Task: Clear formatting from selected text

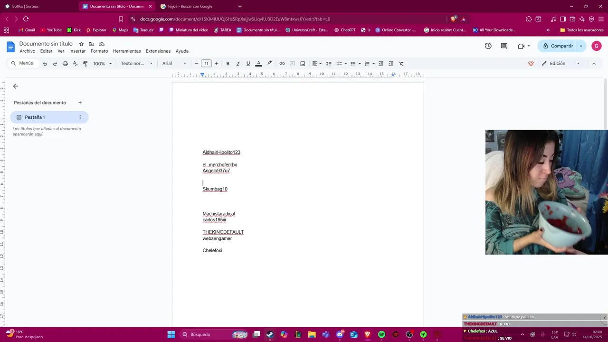Action: (x=401, y=64)
